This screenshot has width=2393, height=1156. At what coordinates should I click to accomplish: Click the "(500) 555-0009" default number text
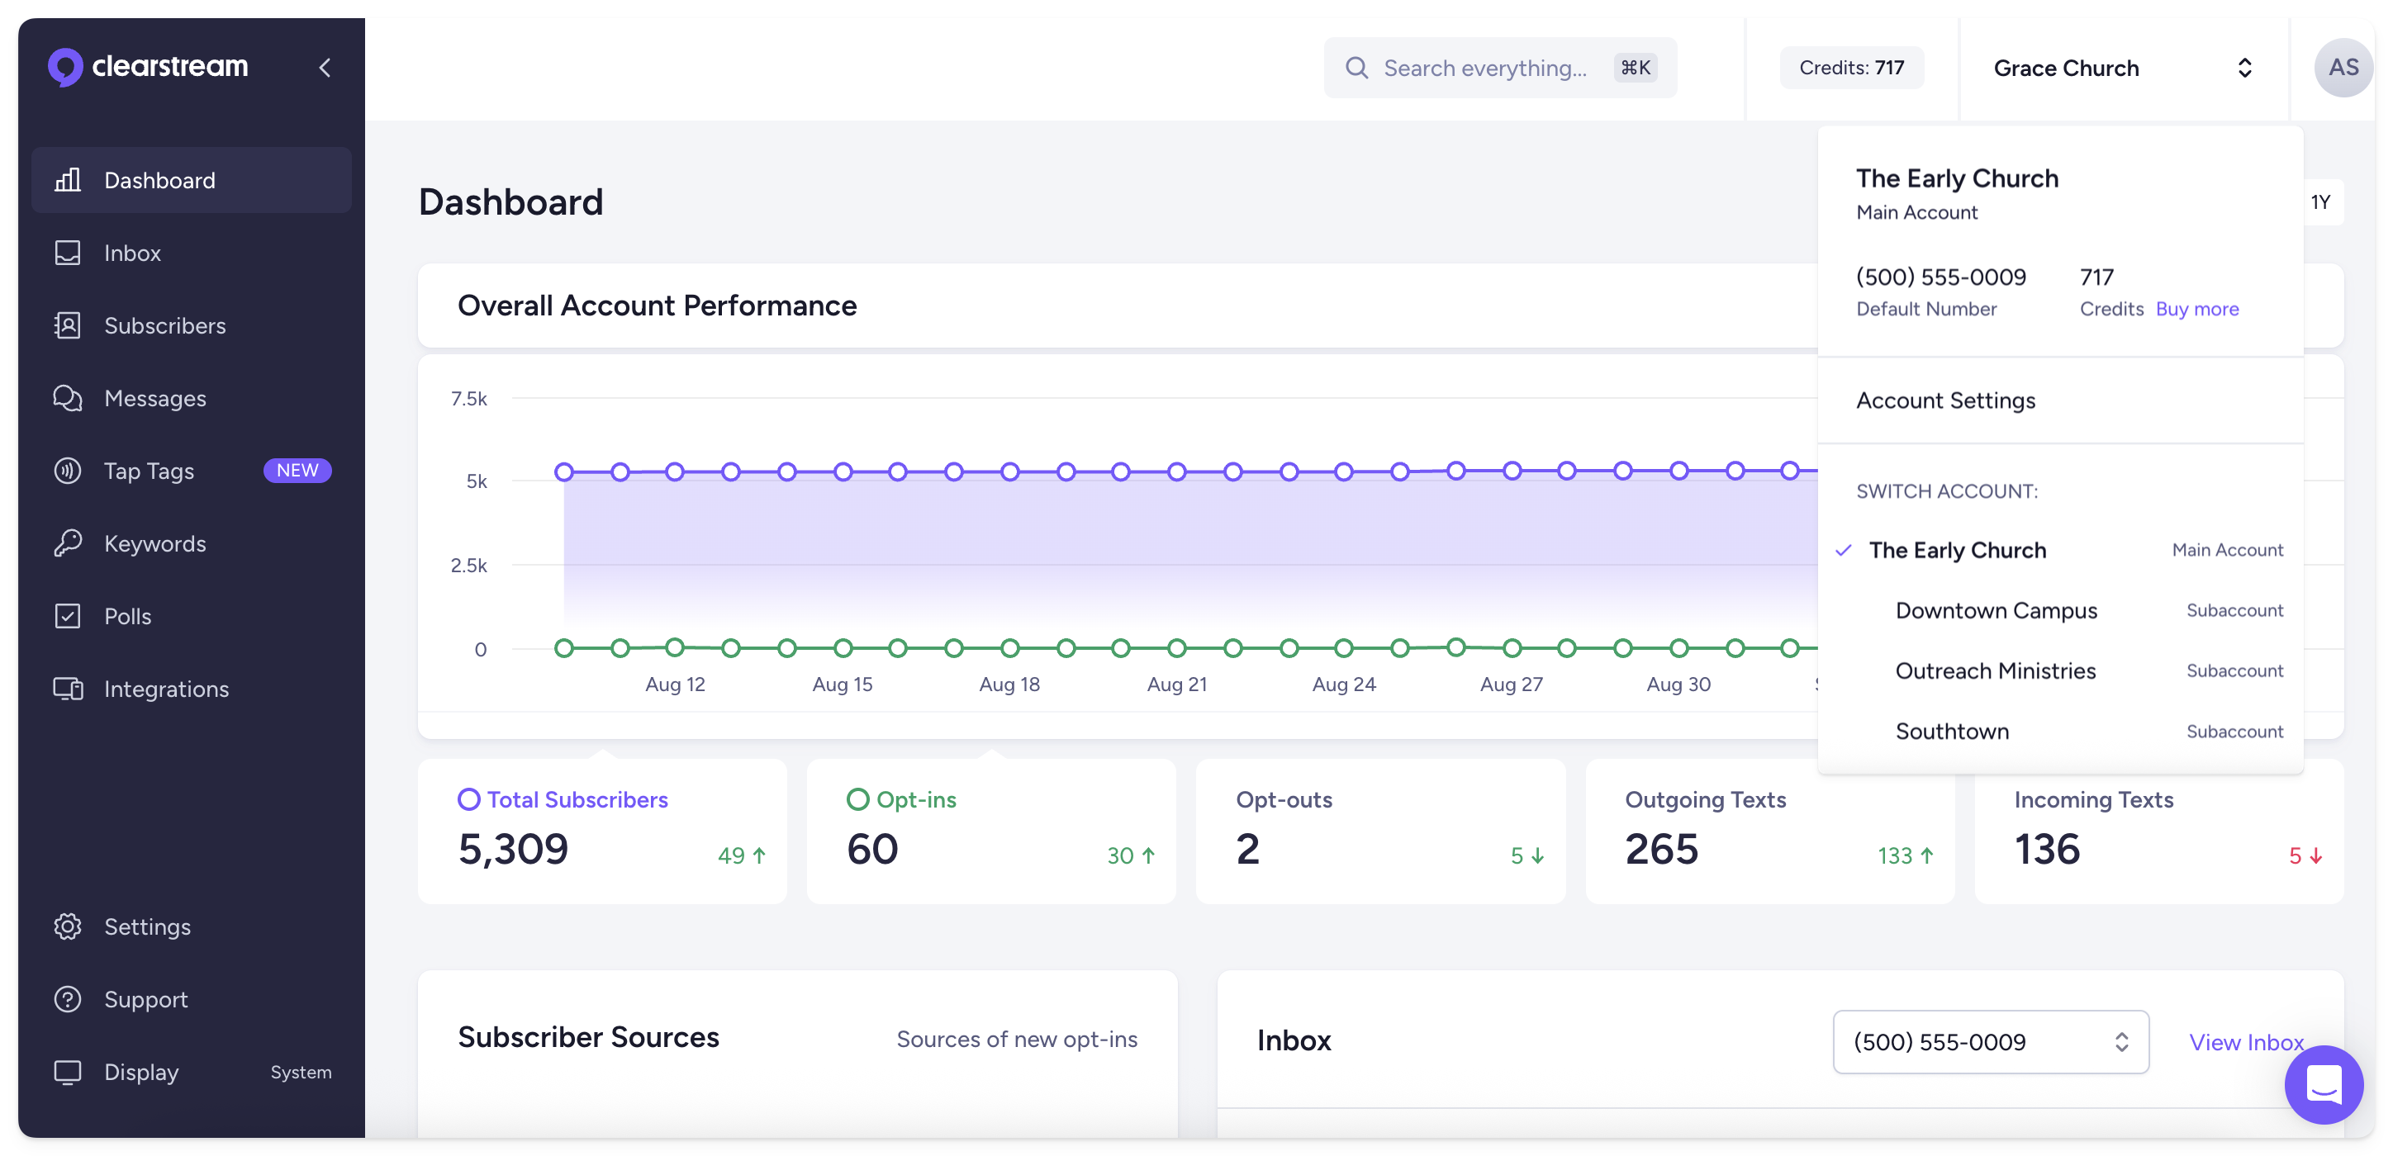(x=1940, y=277)
